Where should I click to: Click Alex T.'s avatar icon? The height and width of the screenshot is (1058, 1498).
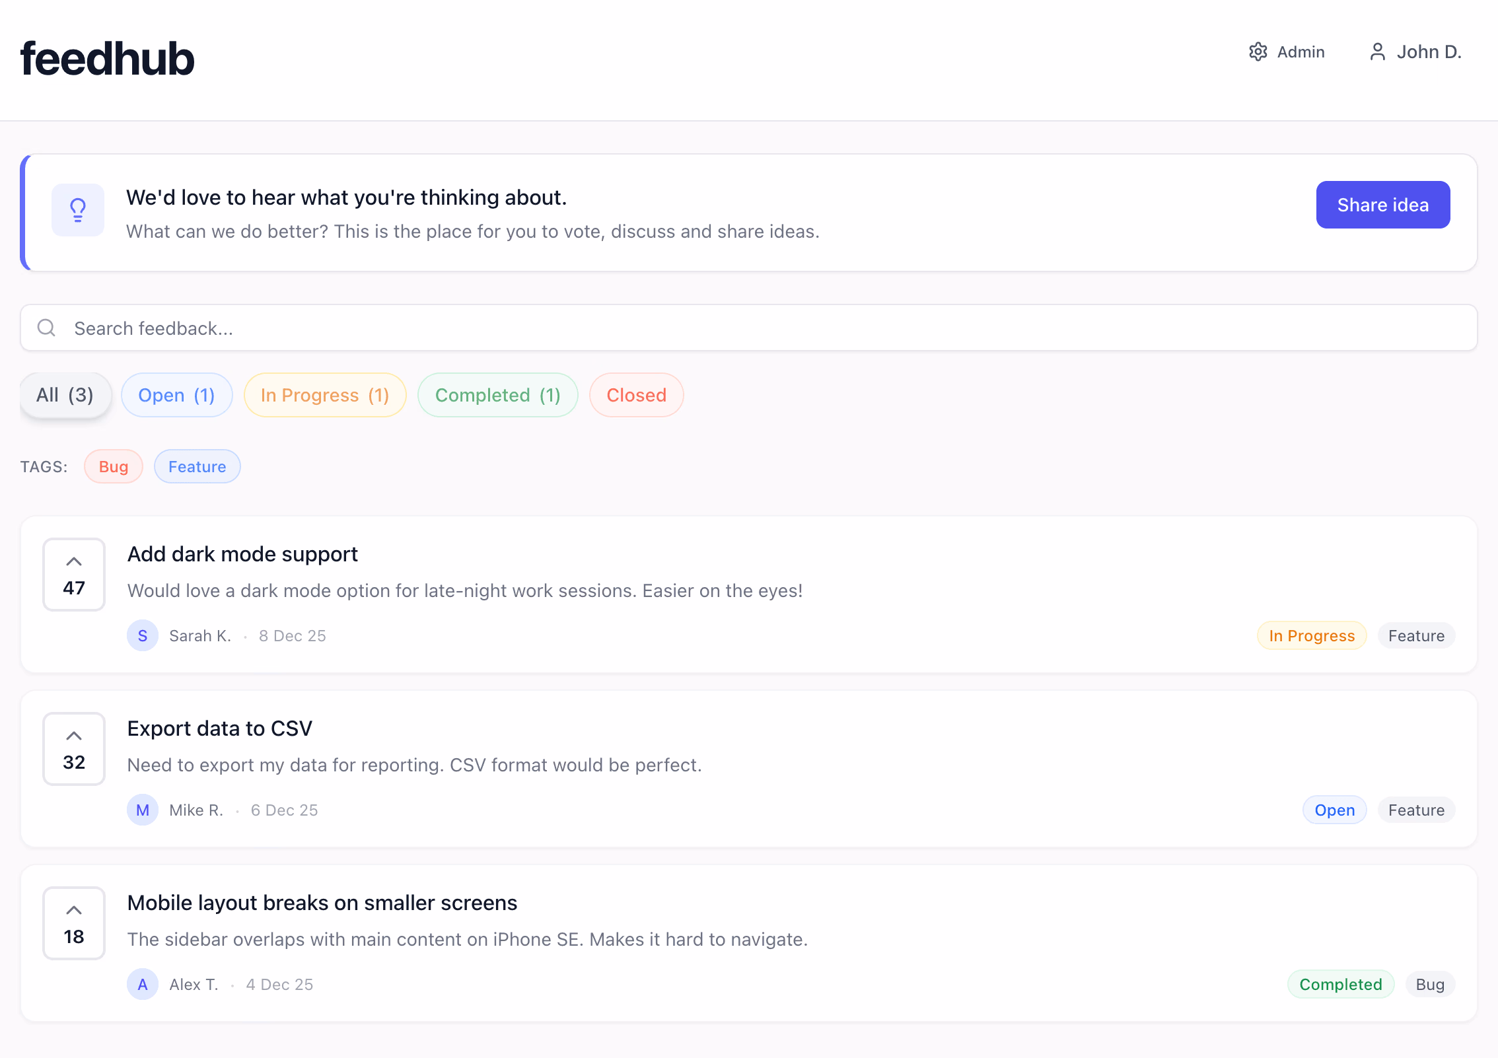tap(142, 984)
